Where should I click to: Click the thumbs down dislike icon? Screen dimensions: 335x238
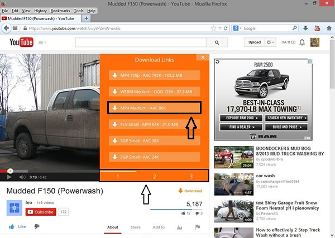click(37, 226)
